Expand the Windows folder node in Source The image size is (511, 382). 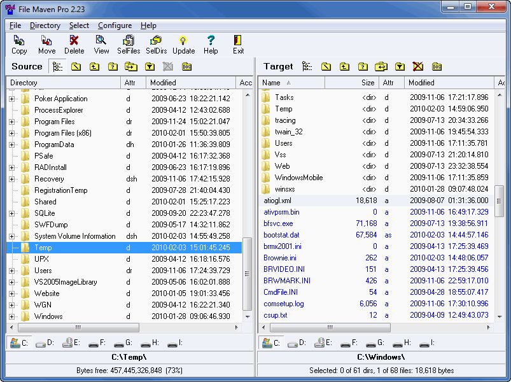pos(11,316)
